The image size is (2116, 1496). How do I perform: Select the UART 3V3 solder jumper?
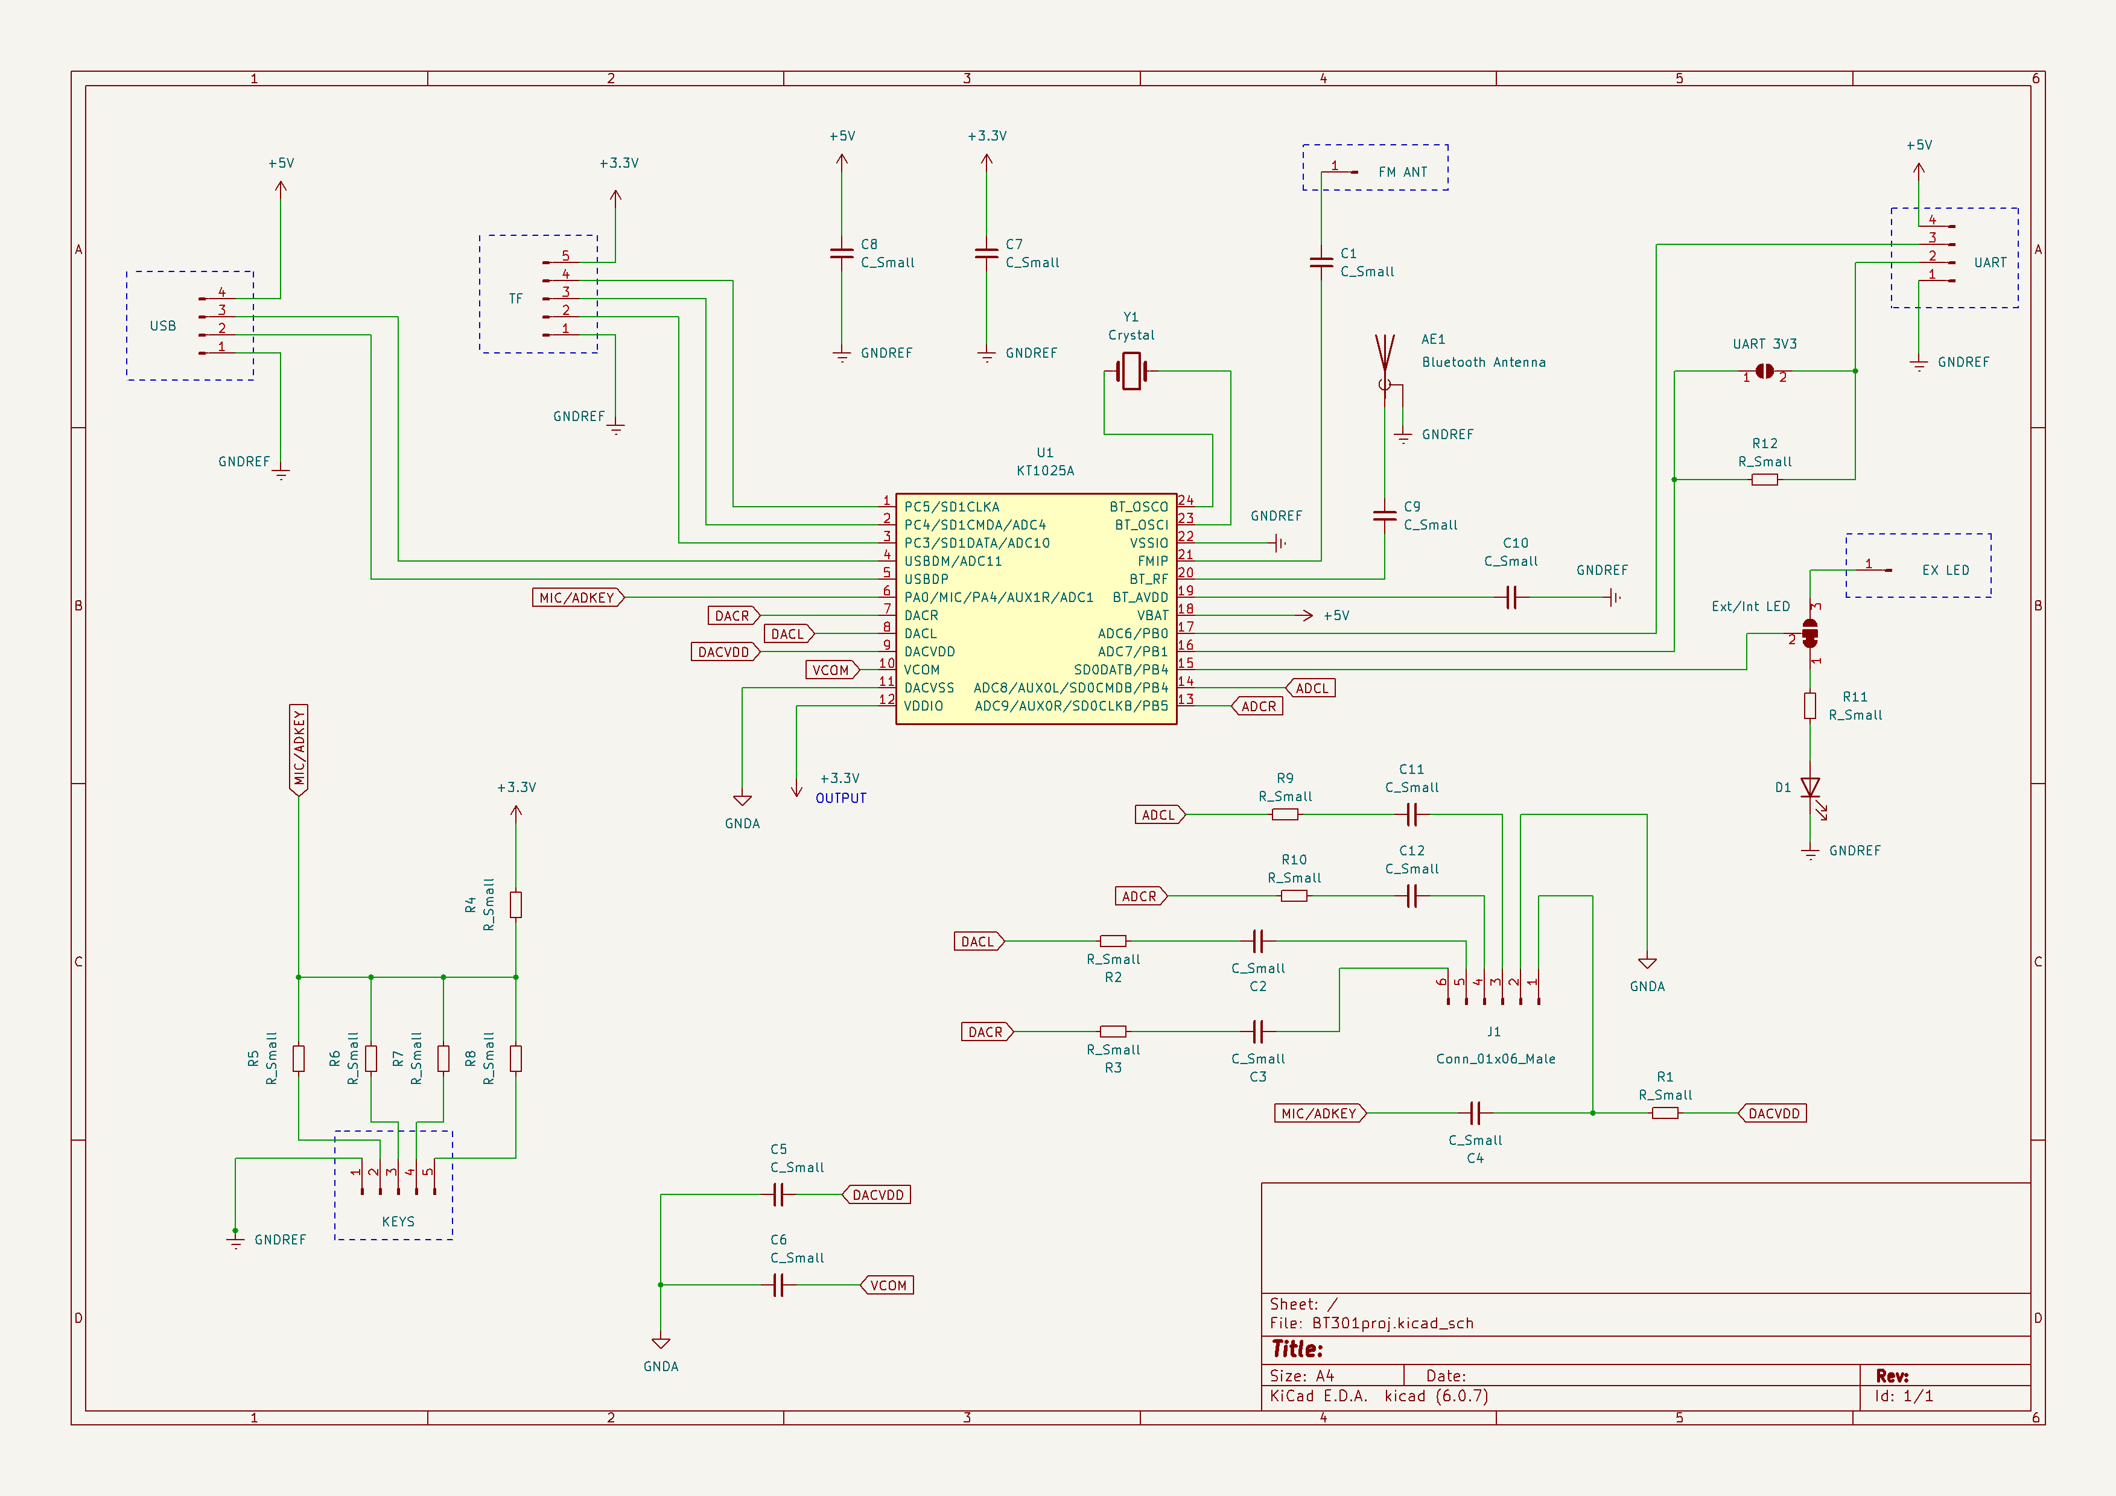point(1764,371)
